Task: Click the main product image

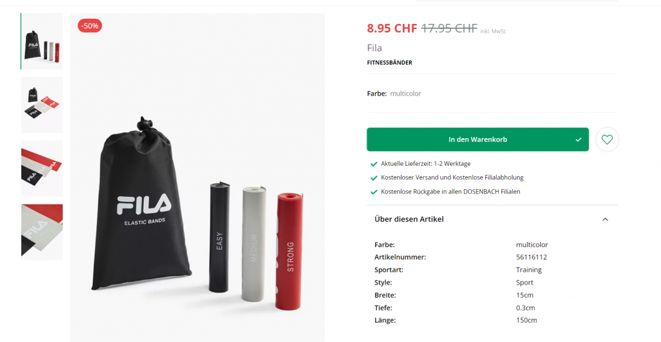Action: tap(198, 177)
